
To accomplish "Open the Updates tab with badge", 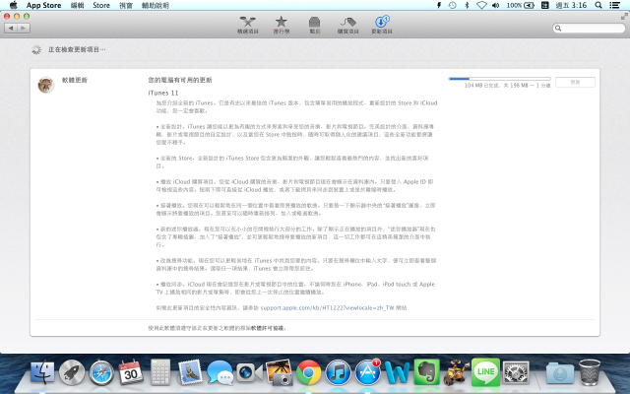I will coord(382,25).
